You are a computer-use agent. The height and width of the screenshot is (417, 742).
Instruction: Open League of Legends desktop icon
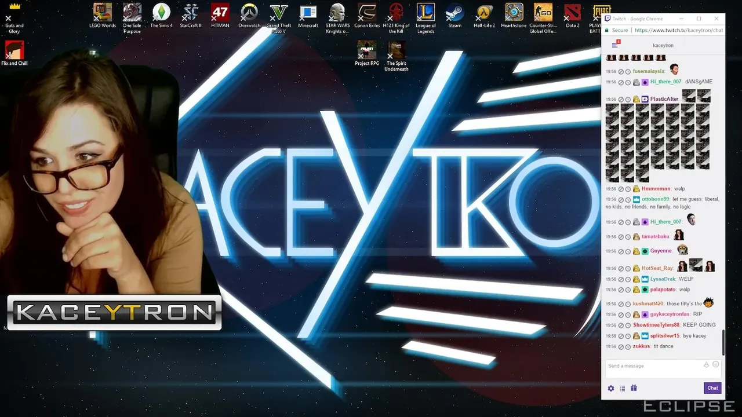(425, 18)
